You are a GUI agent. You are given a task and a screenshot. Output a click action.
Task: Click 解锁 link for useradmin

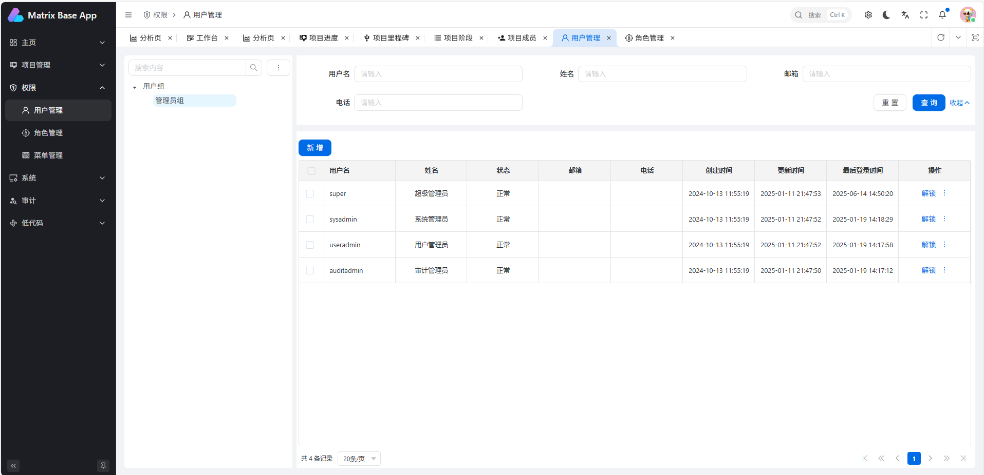(x=929, y=245)
